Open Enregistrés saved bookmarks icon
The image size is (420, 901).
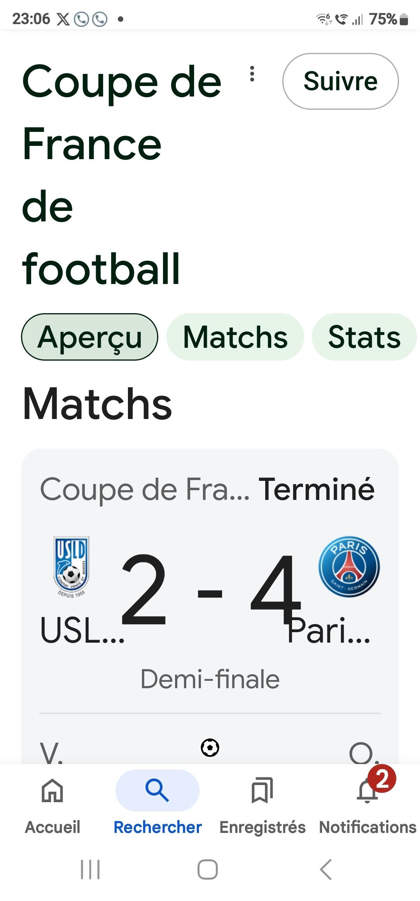(x=262, y=790)
